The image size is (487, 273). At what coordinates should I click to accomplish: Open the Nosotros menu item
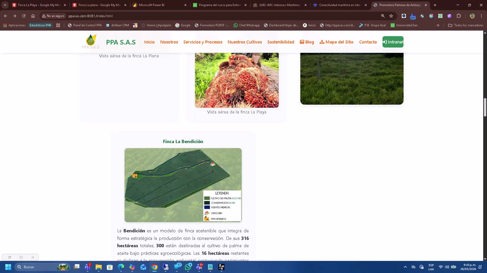[x=169, y=42]
